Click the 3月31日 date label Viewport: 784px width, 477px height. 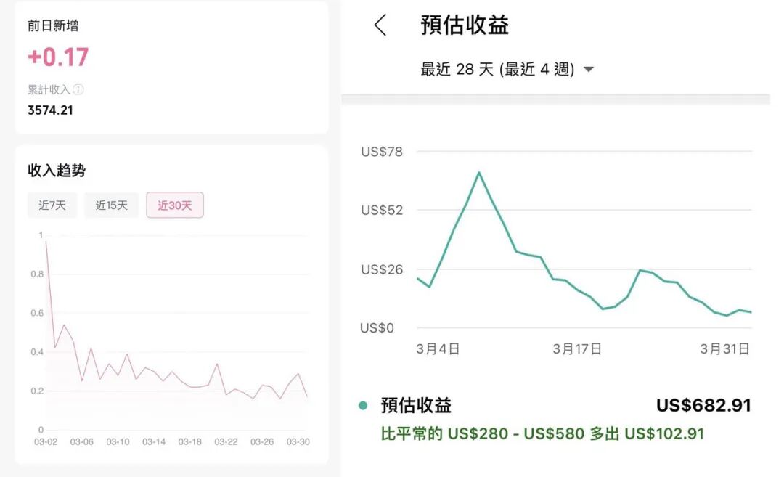tap(724, 348)
